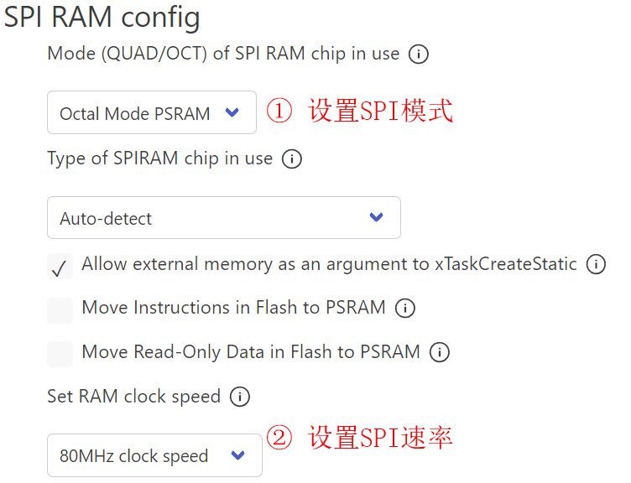Click the red circled number ② marker

pyautogui.click(x=279, y=438)
